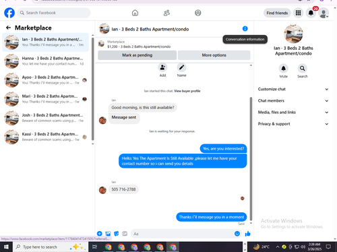
Task: Click the conversation title in chat header
Action: [150, 29]
